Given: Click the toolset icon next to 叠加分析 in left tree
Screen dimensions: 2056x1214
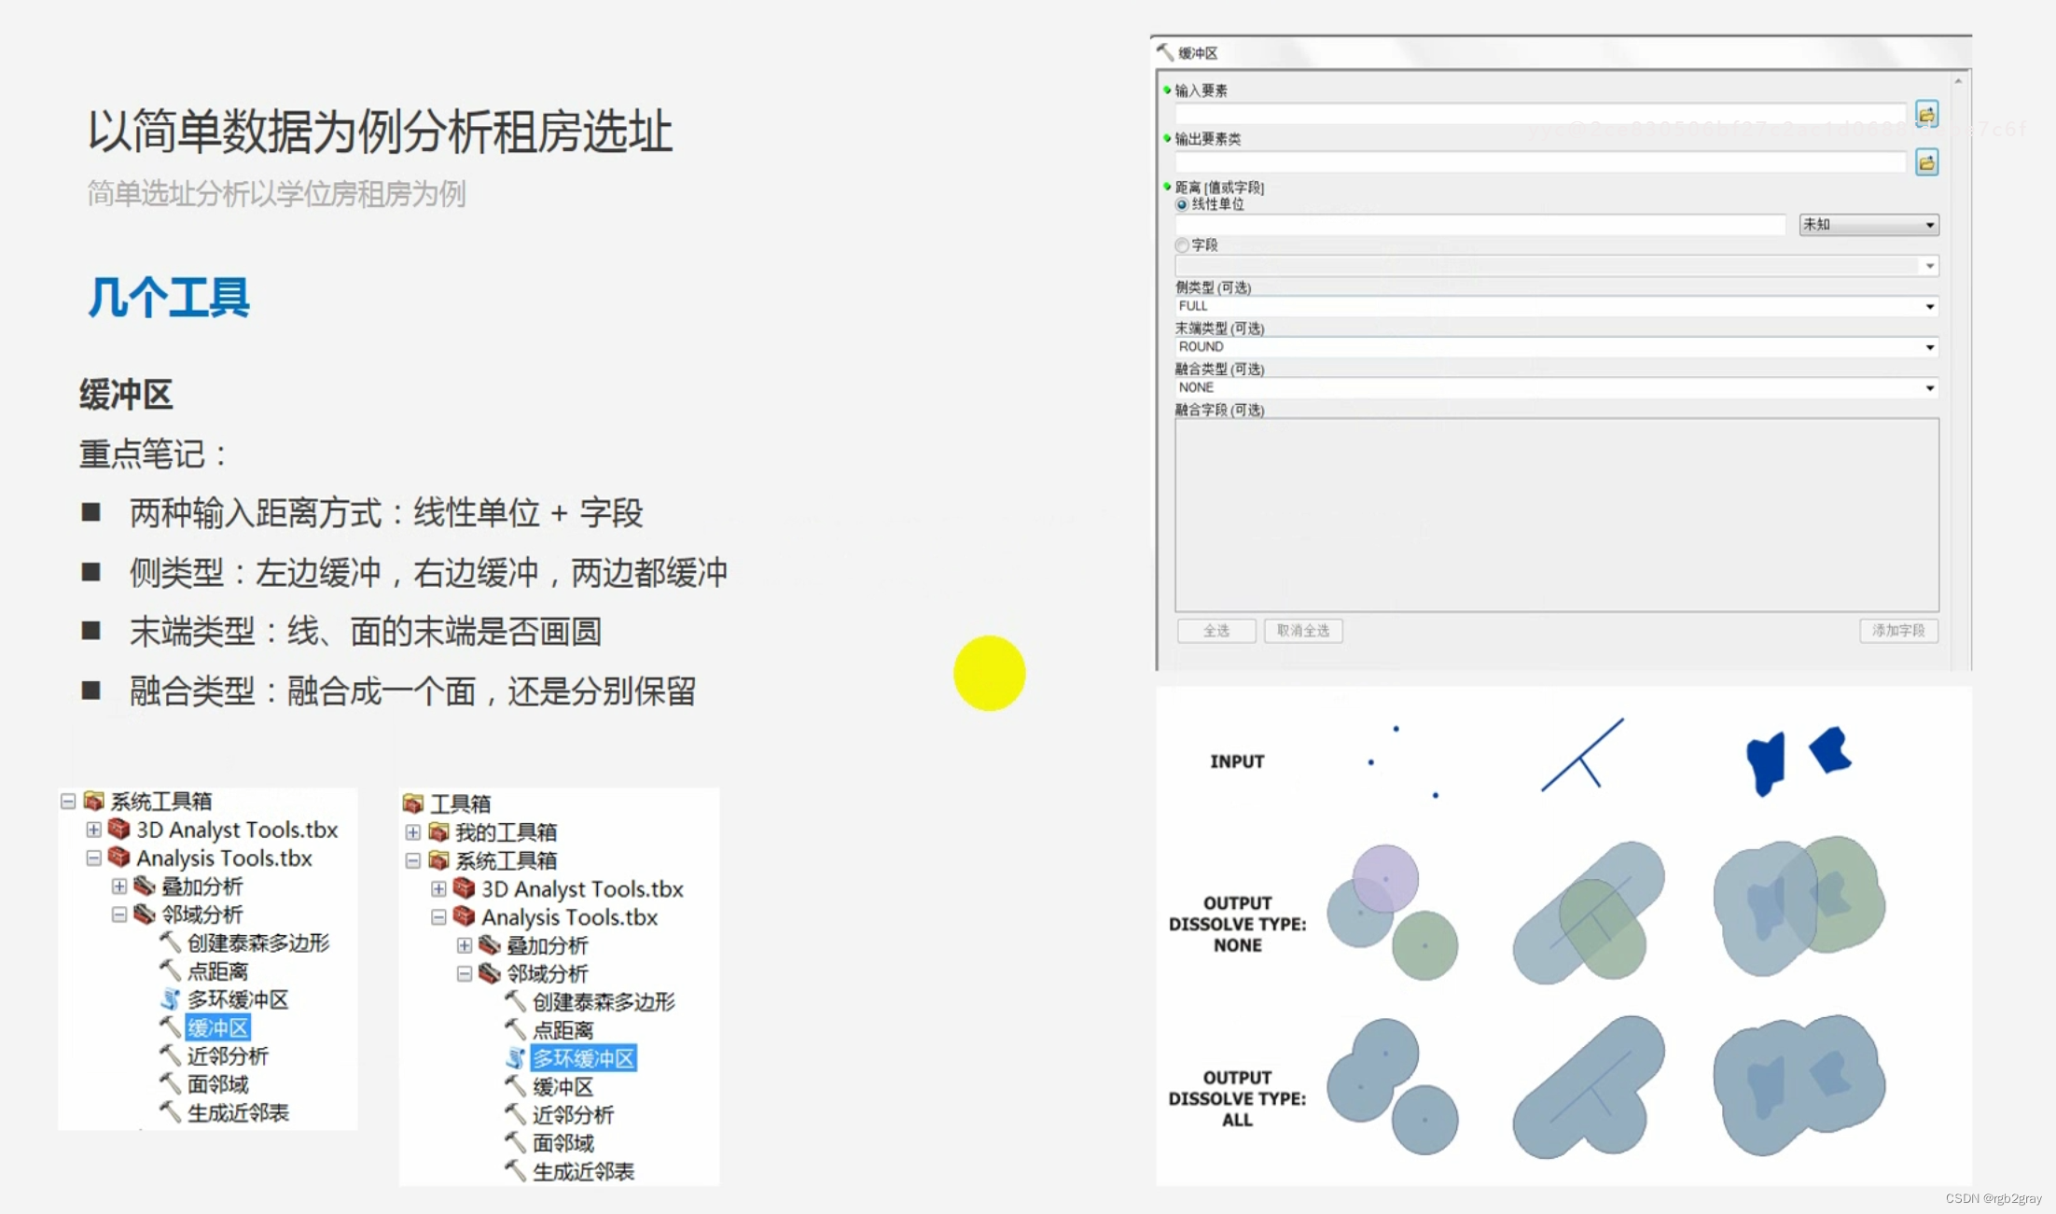Looking at the screenshot, I should pyautogui.click(x=145, y=886).
